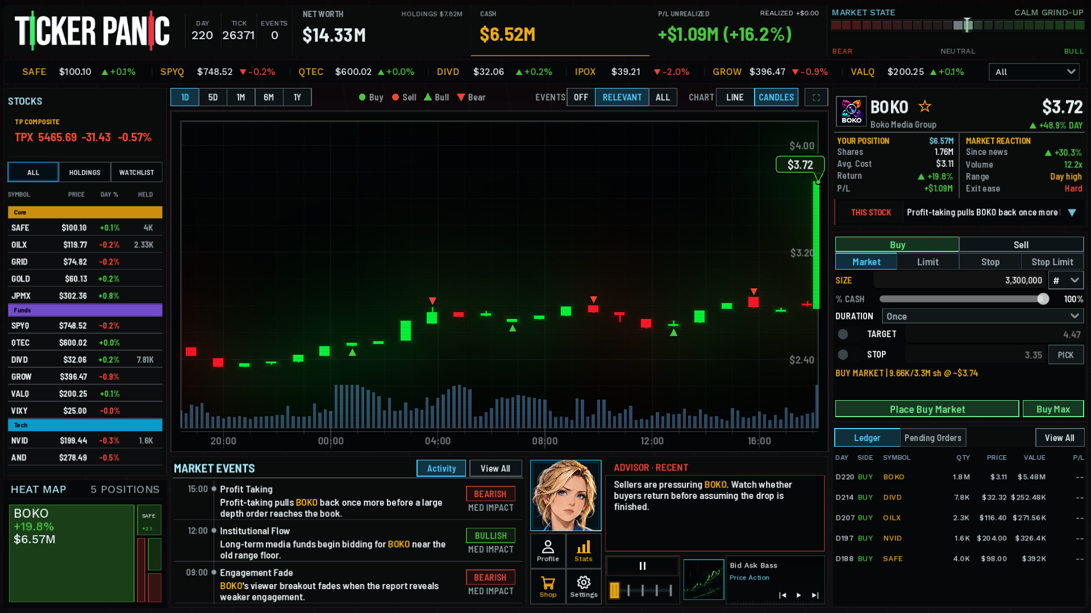Enable the TARGET price toggle
This screenshot has width=1091, height=613.
[x=843, y=334]
